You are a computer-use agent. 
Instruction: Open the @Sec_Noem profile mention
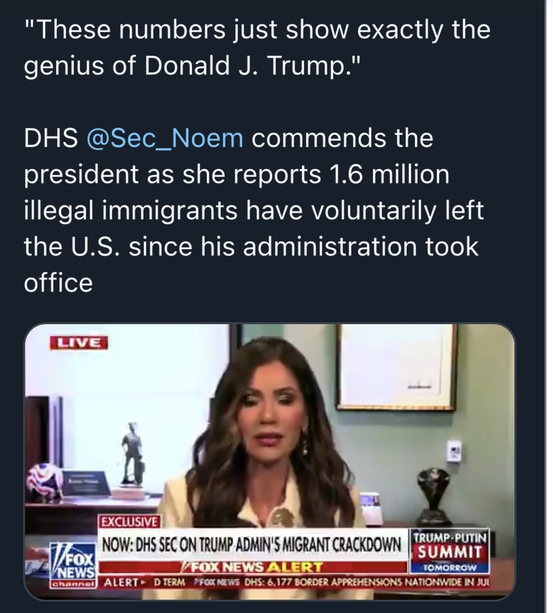[x=165, y=139]
